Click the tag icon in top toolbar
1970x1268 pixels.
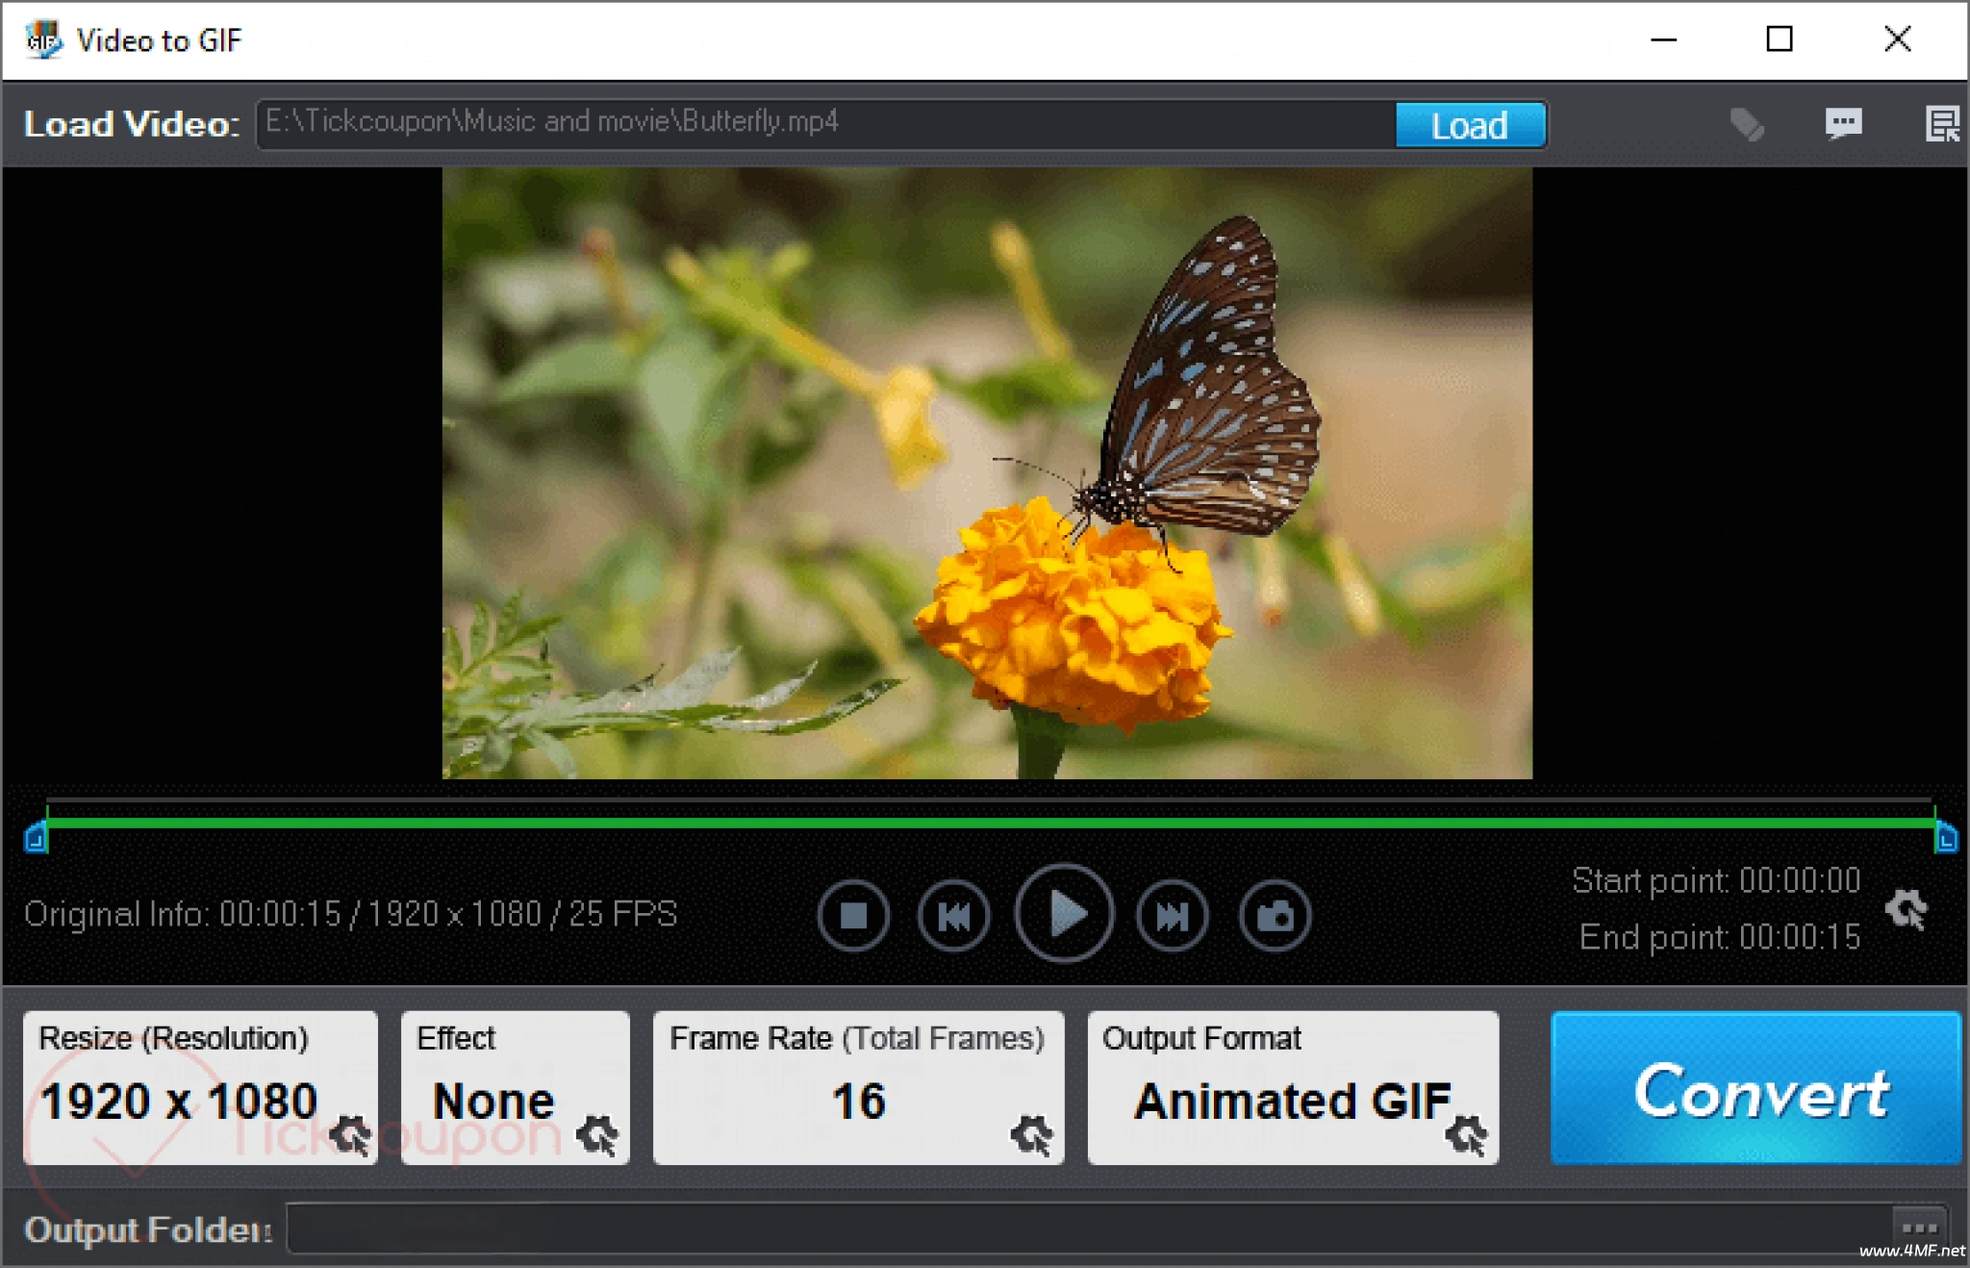coord(1746,124)
